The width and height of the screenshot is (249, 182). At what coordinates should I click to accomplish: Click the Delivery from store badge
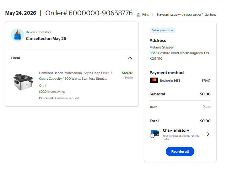click(162, 30)
